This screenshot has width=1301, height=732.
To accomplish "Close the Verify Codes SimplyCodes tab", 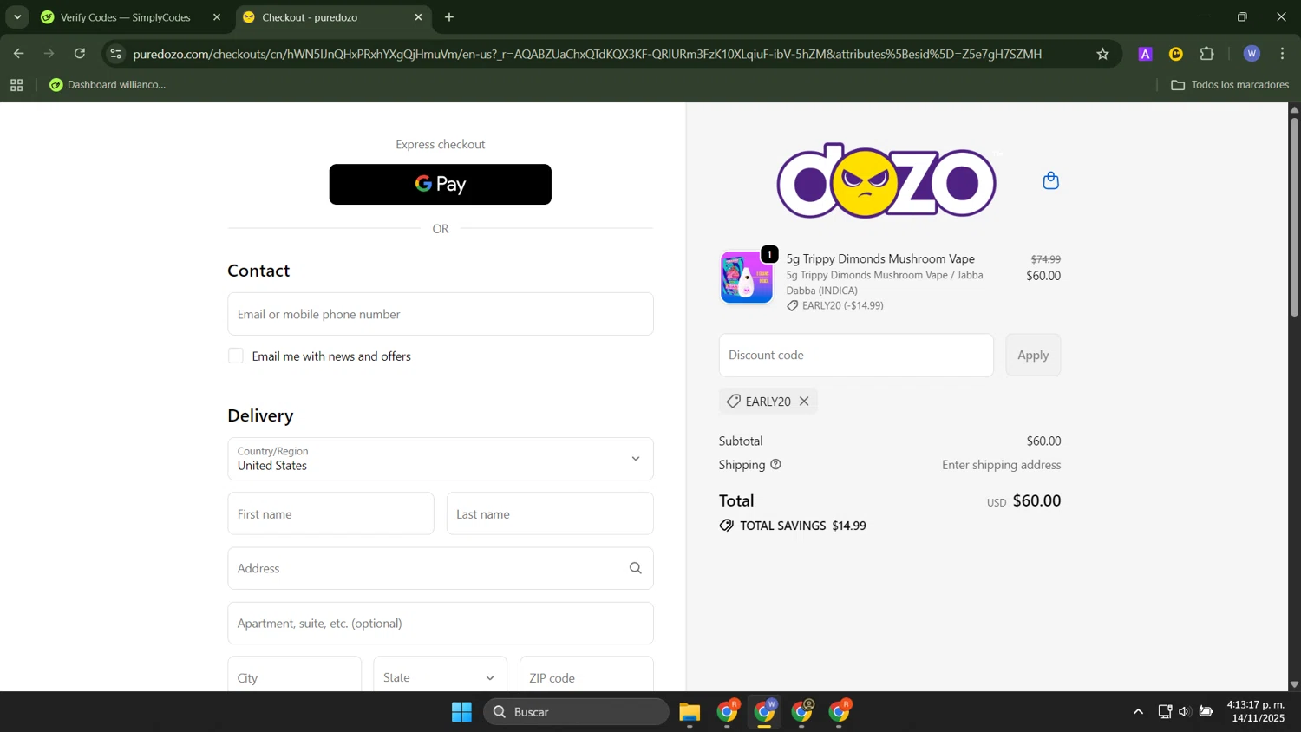I will 217,17.
